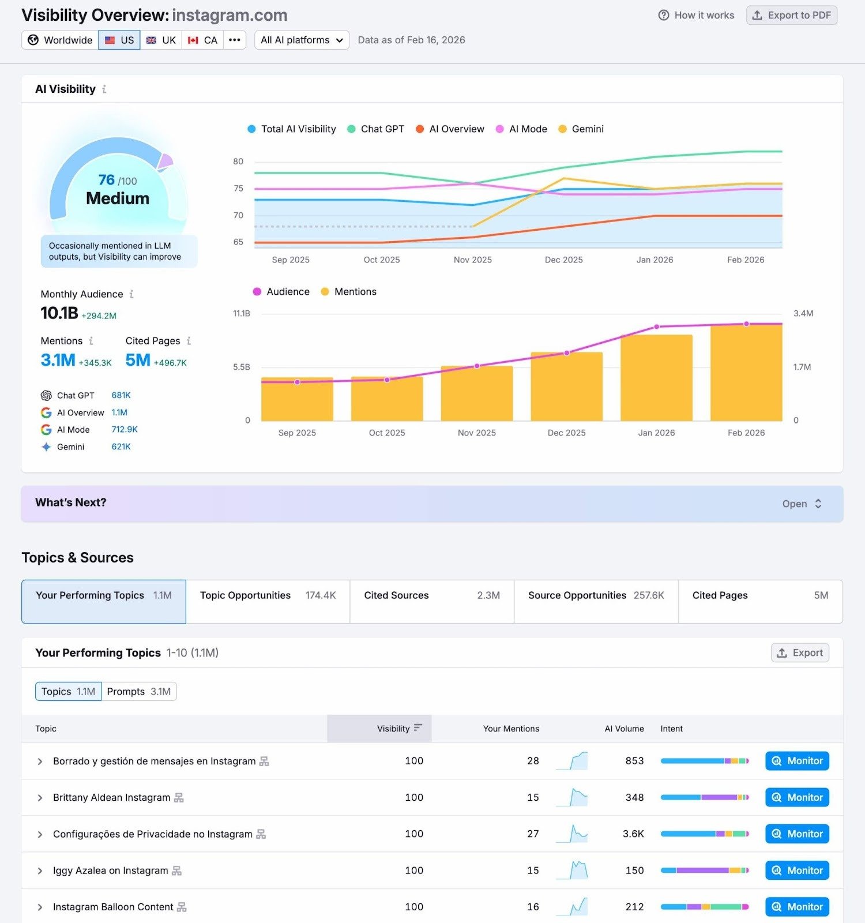Click trend sparkline for Borrado y gestión row
Screen dimensions: 865x923
(x=571, y=761)
